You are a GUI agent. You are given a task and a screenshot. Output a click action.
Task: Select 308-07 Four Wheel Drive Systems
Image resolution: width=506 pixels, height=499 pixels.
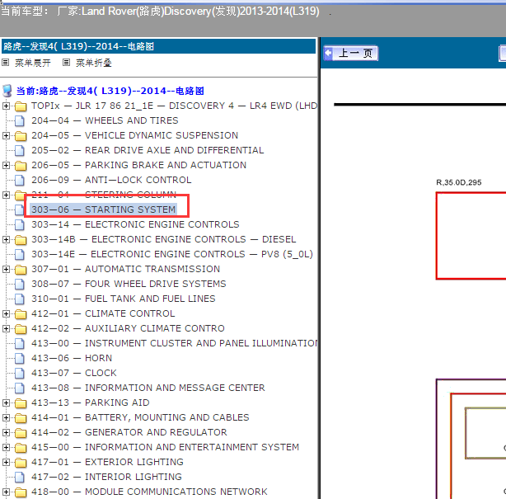129,285
